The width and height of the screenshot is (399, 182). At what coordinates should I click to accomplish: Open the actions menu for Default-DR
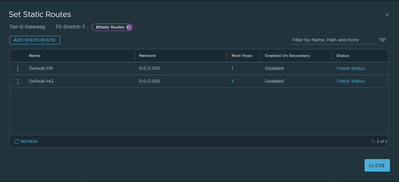(x=18, y=68)
